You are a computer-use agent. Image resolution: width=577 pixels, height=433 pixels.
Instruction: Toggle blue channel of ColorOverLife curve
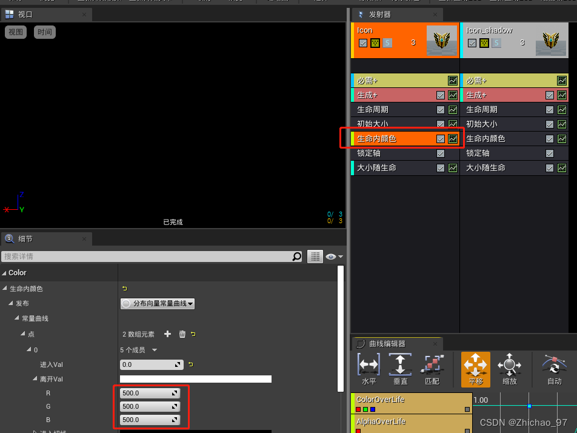pos(373,409)
